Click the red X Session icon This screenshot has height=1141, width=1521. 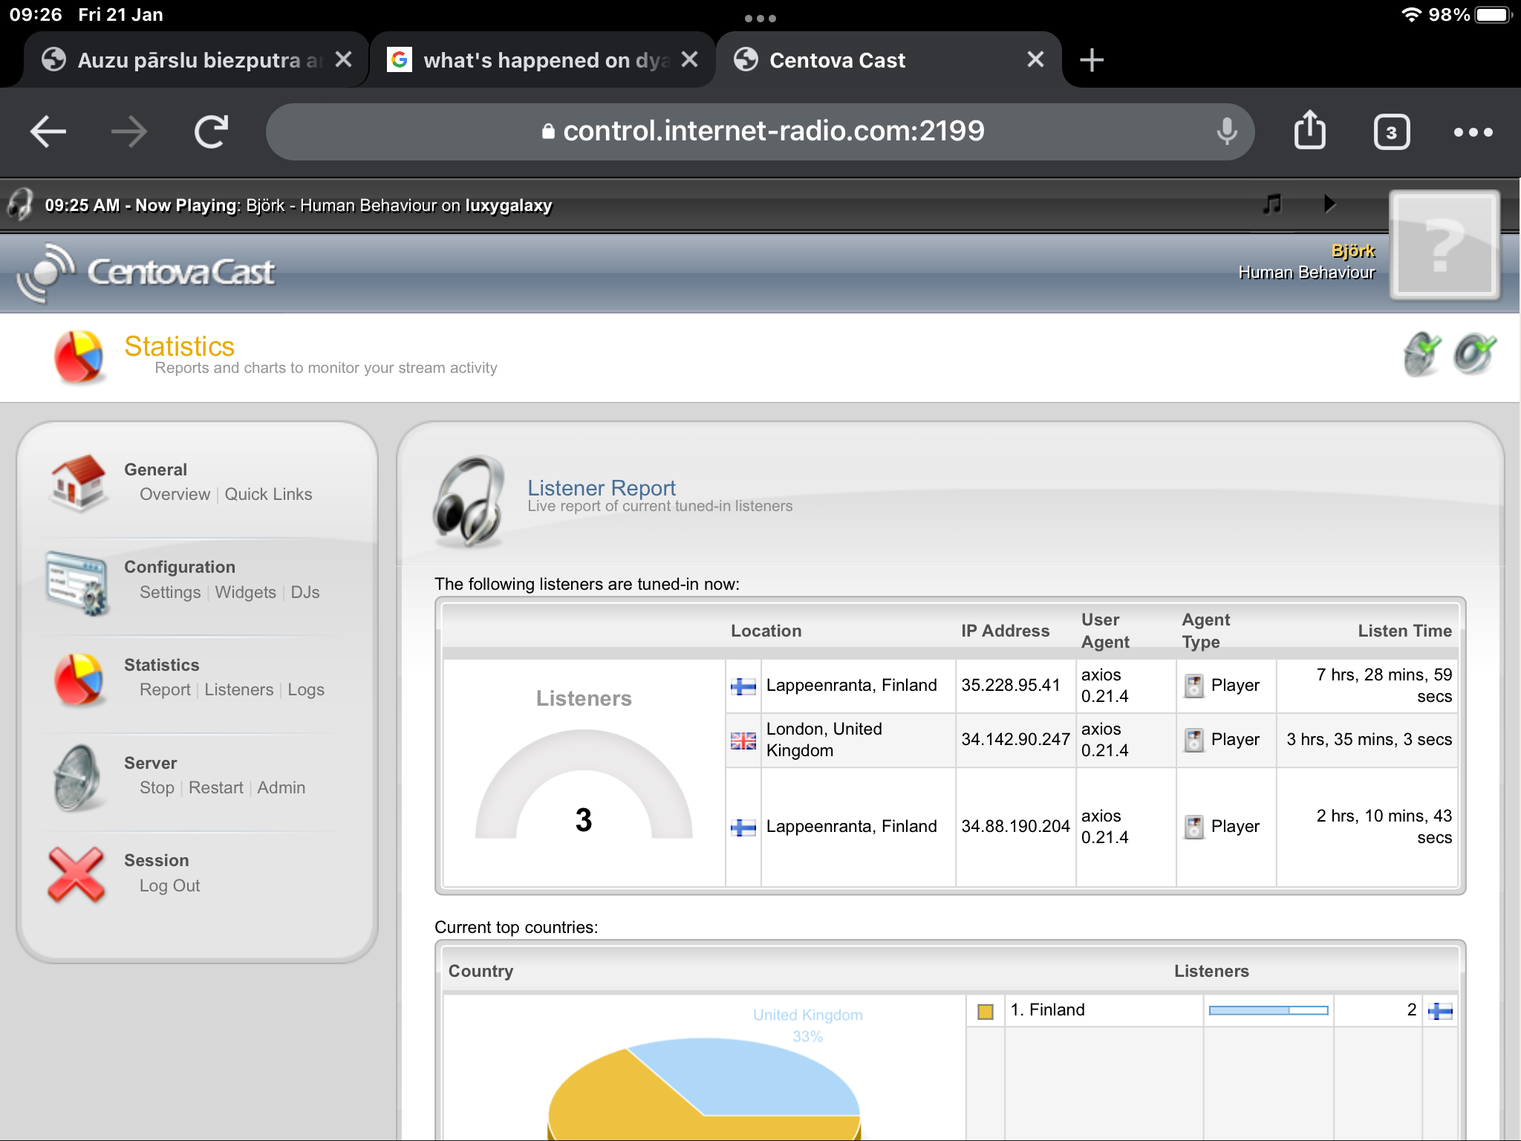click(76, 874)
